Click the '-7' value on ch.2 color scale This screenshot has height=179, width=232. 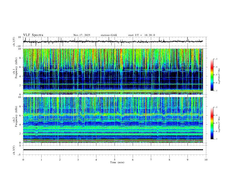click(216, 139)
